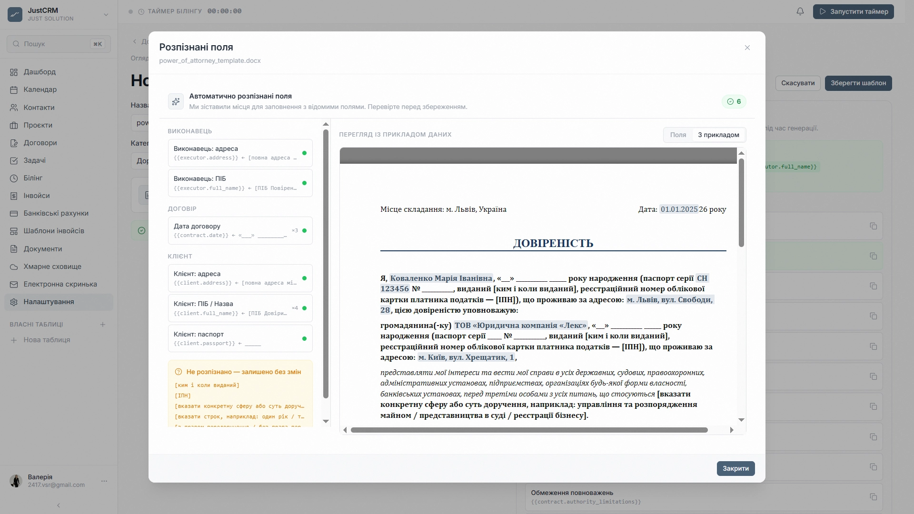914x514 pixels.
Task: Open Хмарне сховище in the sidebar
Action: [59, 267]
